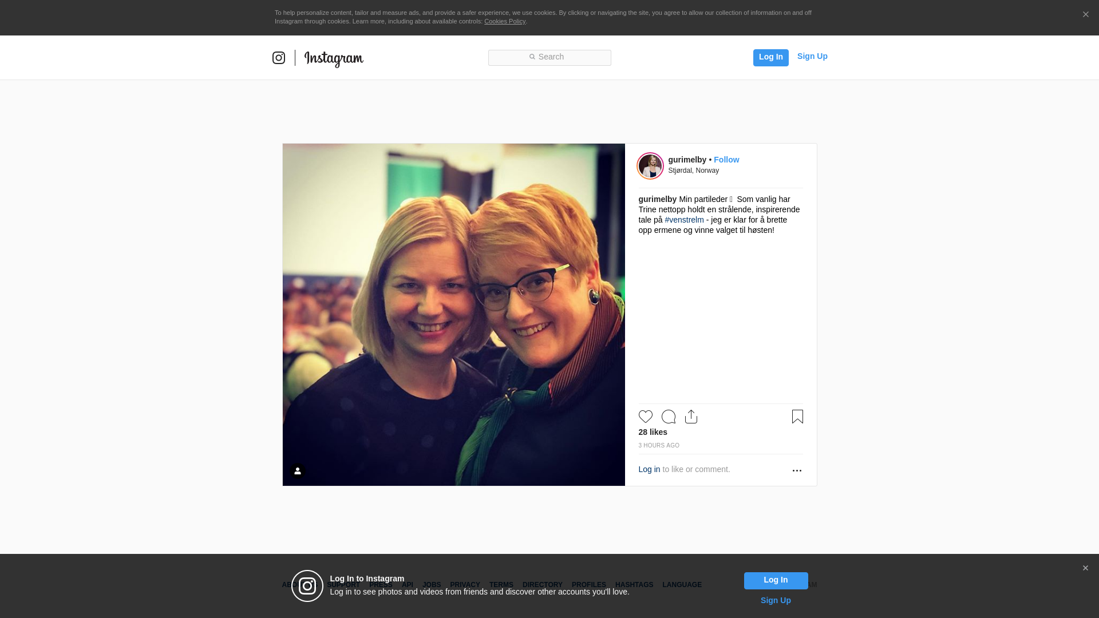Like the post with heart icon

pos(646,417)
